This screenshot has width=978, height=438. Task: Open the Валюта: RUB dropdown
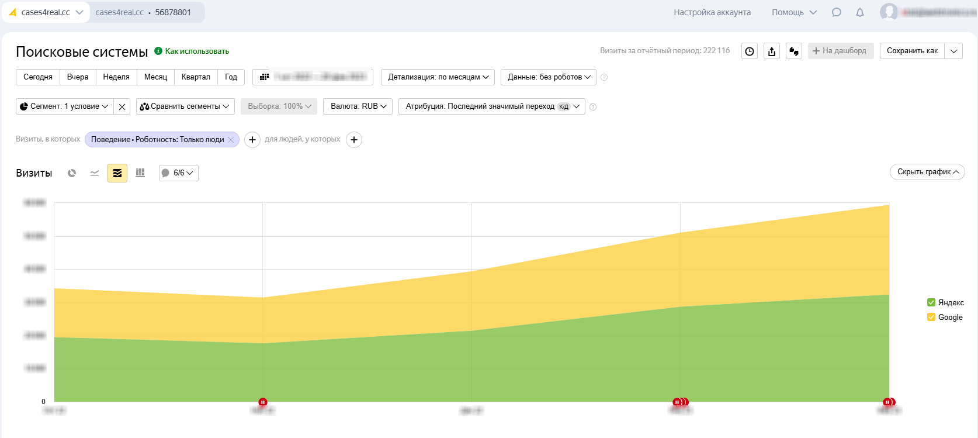[358, 106]
